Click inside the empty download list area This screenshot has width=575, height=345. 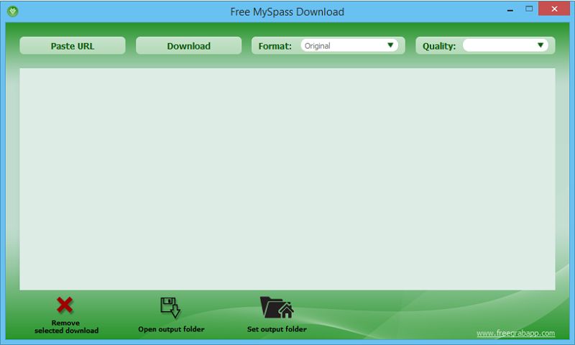(287, 179)
